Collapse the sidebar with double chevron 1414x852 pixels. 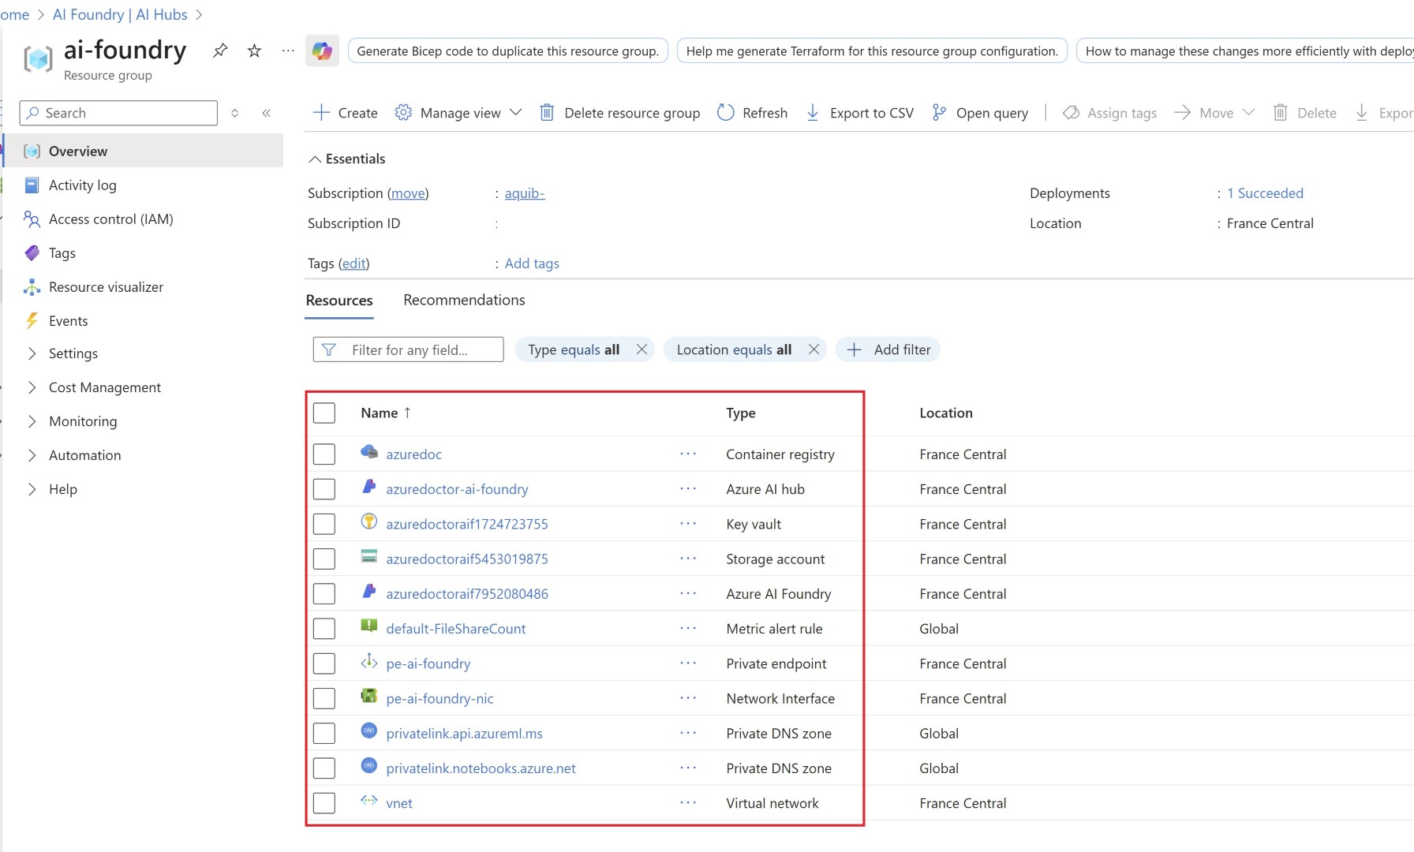tap(267, 113)
